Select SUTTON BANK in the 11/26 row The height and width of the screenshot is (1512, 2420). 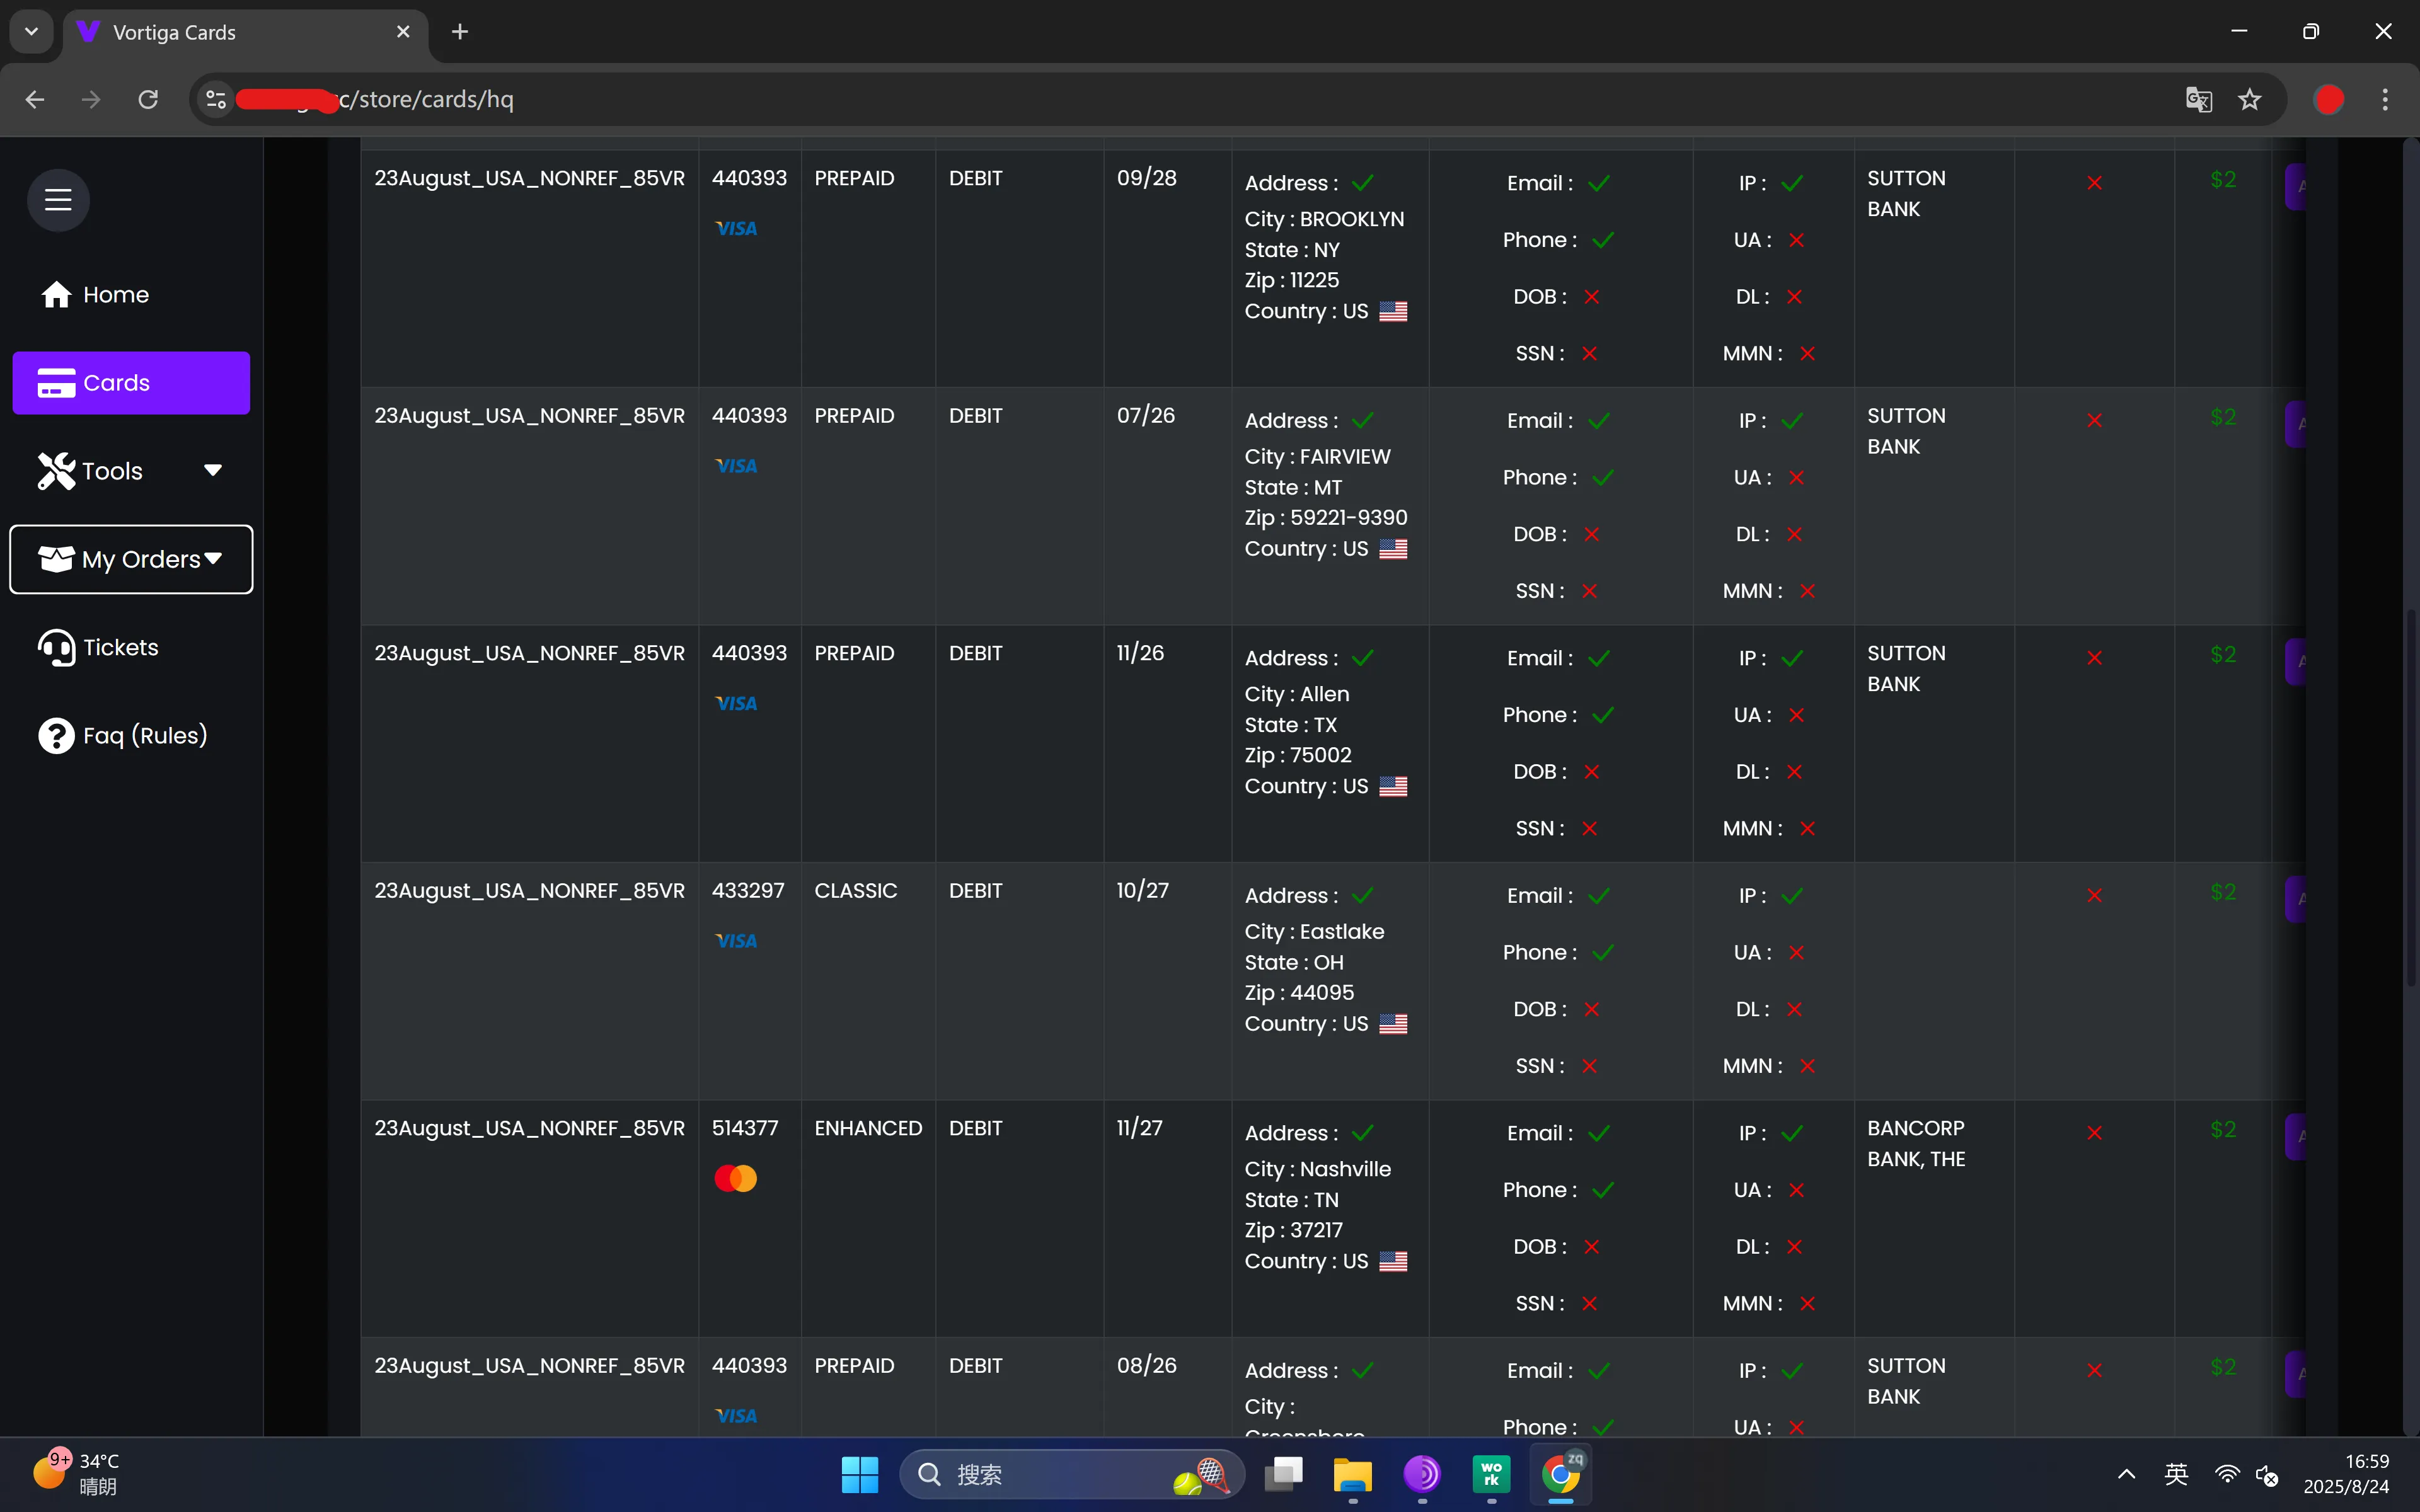tap(1906, 668)
